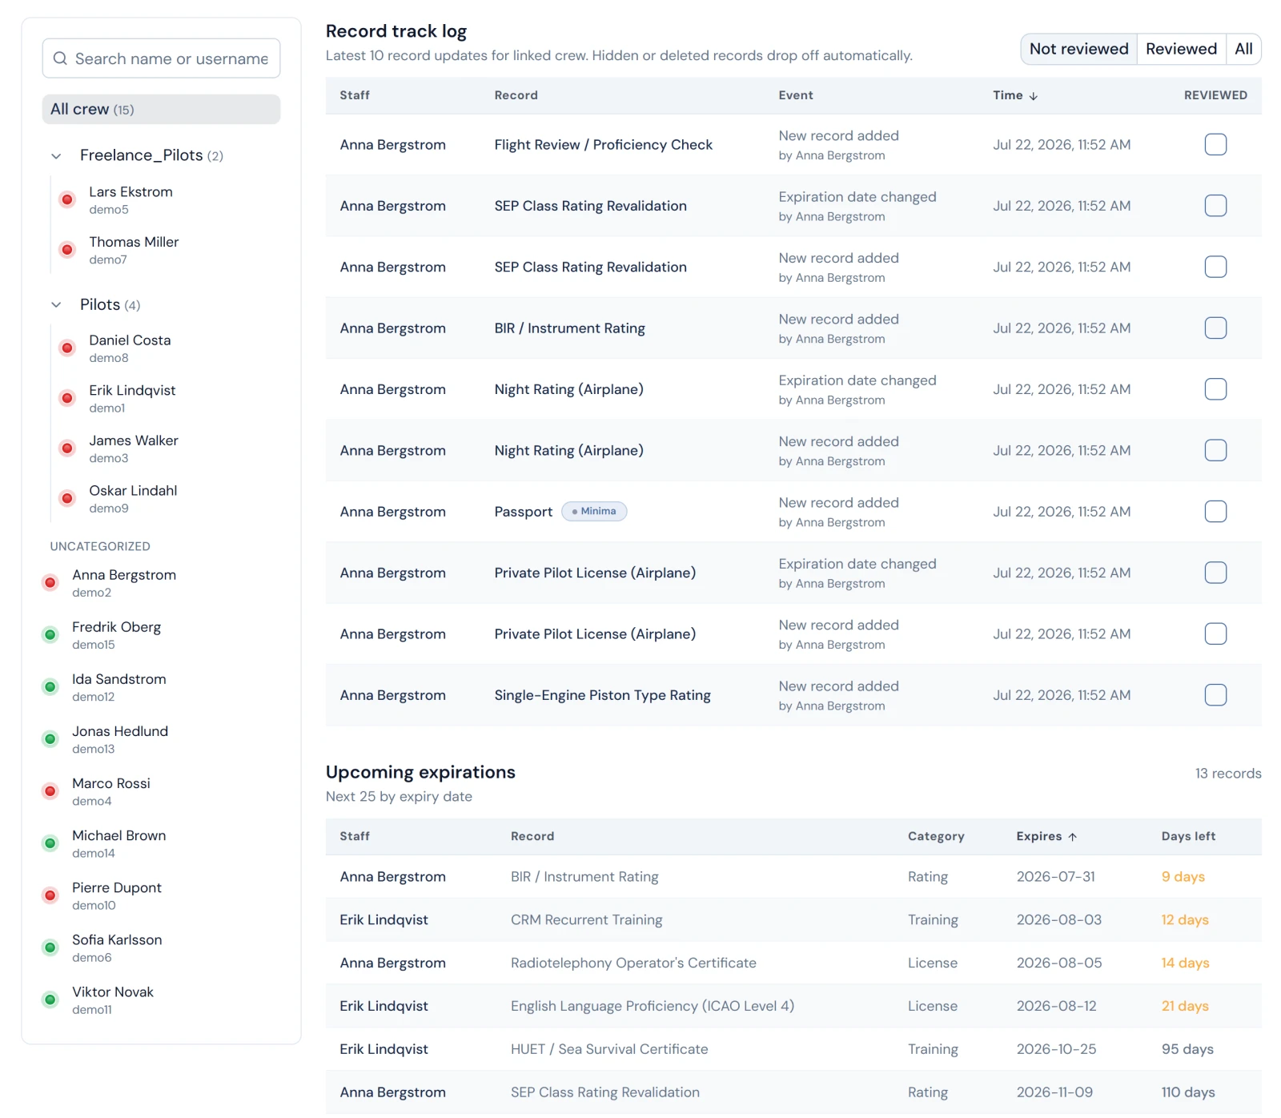Check reviewed for Private Pilot License new record
Screen dimensions: 1281x1118
(1215, 633)
